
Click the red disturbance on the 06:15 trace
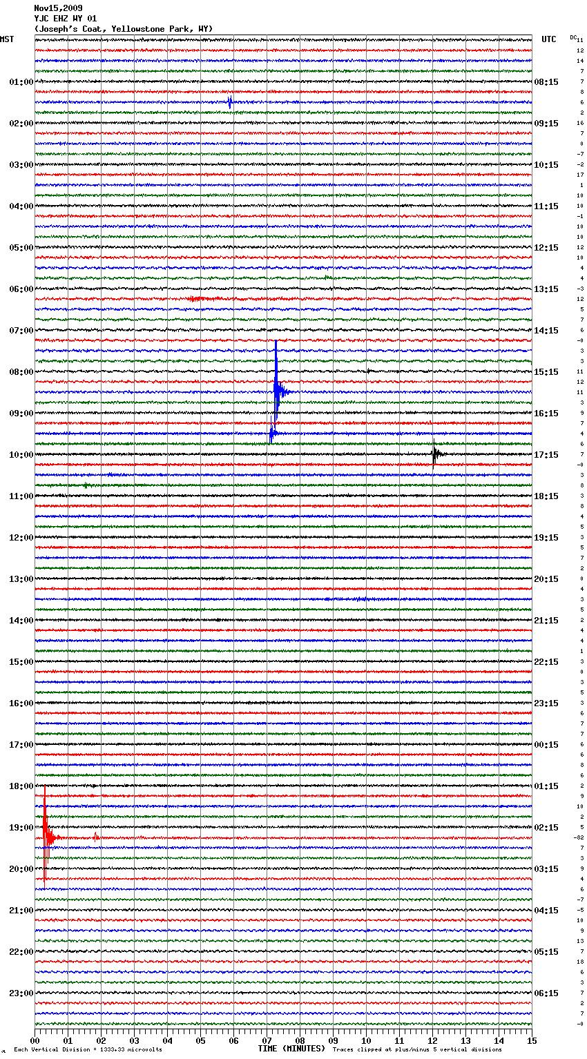(x=196, y=299)
